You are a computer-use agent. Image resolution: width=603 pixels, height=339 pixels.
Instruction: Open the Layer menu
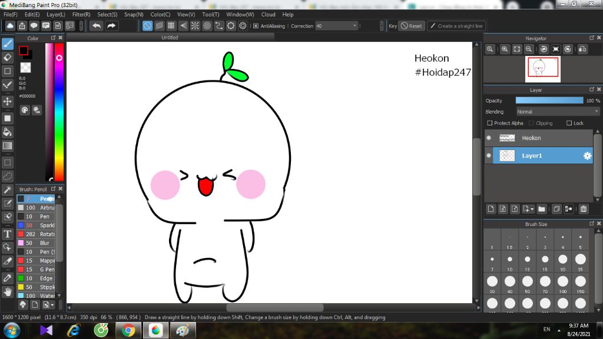point(56,14)
